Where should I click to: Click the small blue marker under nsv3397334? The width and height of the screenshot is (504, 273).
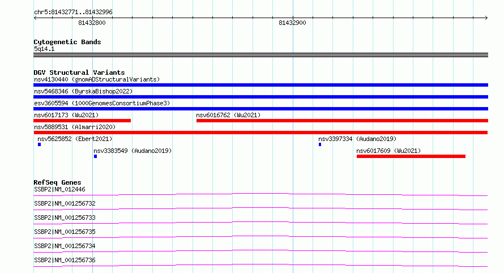[320, 144]
